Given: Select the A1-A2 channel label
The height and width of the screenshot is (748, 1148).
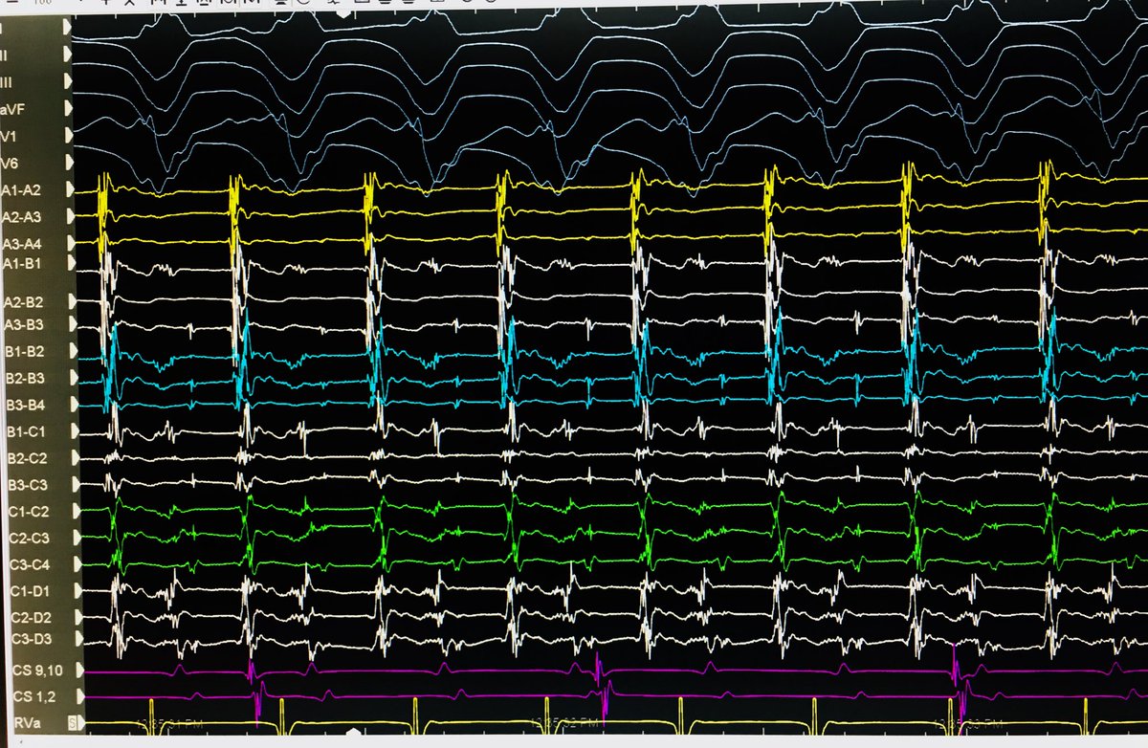Looking at the screenshot, I should [22, 190].
